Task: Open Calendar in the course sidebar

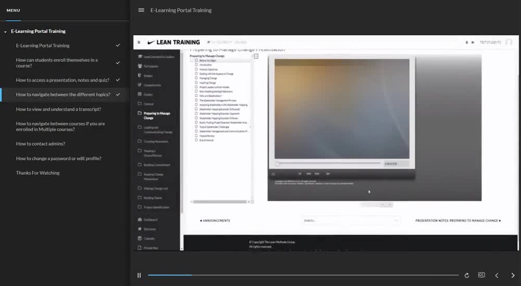Action: click(146, 239)
